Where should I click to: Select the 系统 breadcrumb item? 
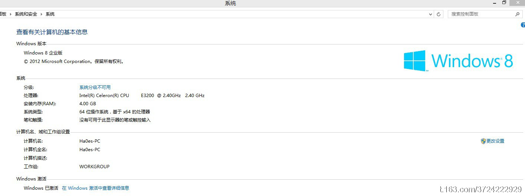point(50,14)
